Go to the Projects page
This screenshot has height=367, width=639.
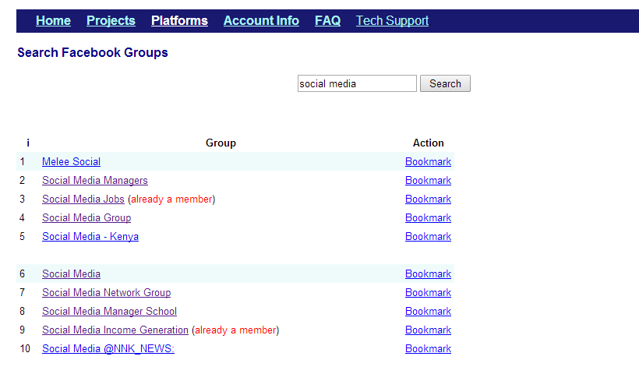111,21
